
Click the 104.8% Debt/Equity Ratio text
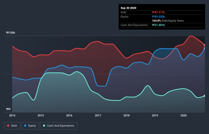point(168,21)
